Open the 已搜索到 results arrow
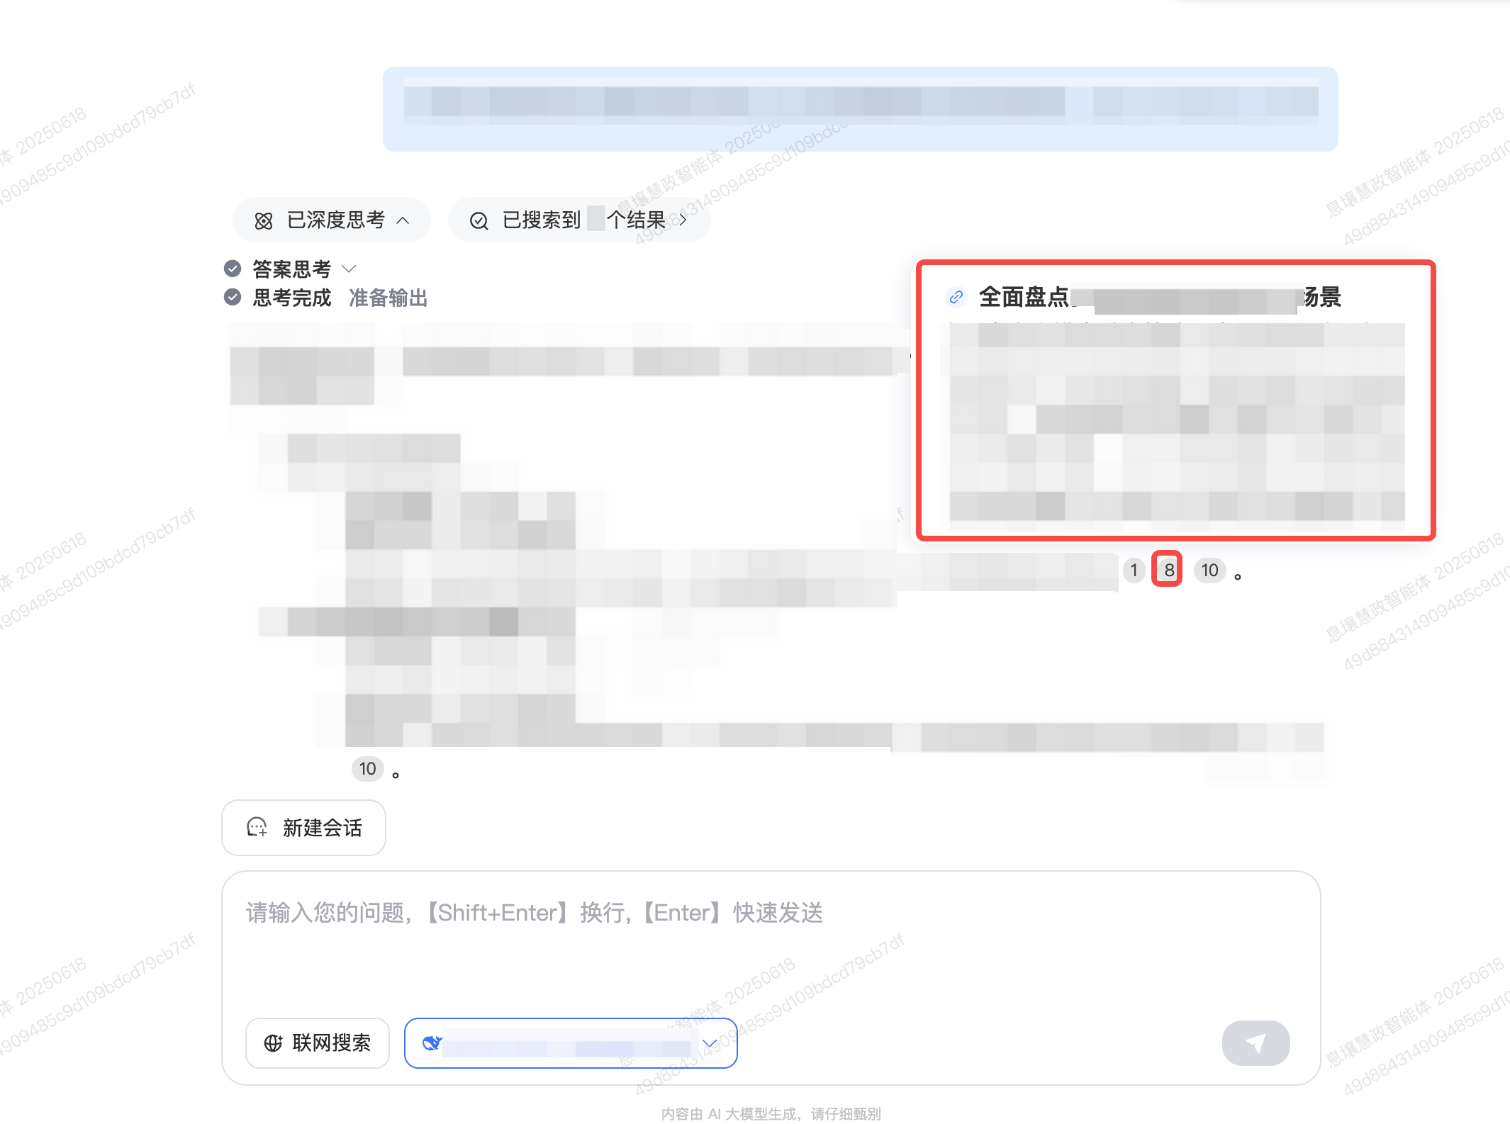This screenshot has width=1510, height=1124. point(683,220)
